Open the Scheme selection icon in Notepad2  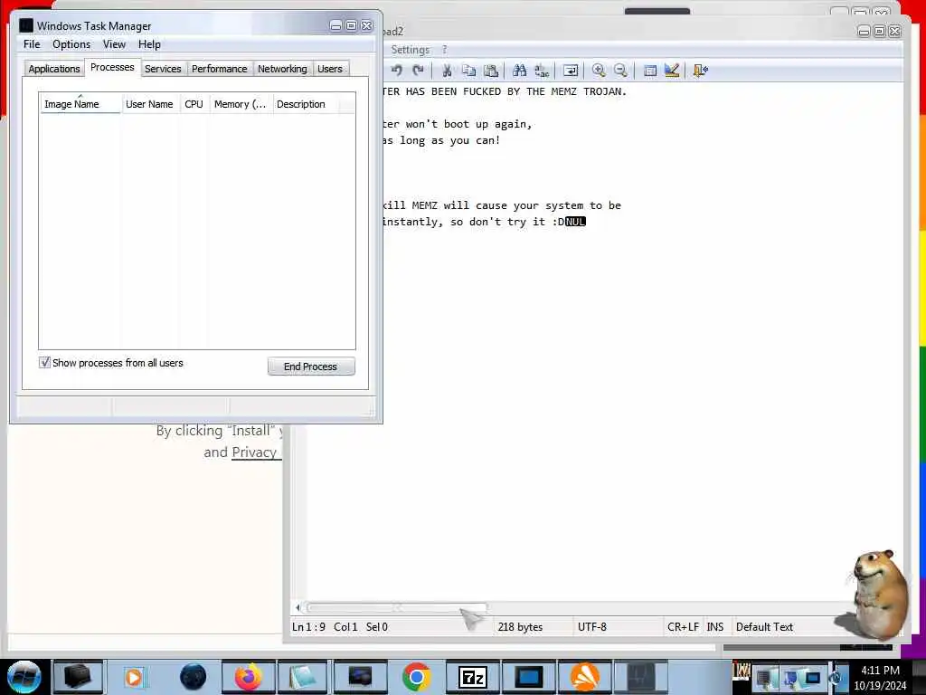[650, 71]
